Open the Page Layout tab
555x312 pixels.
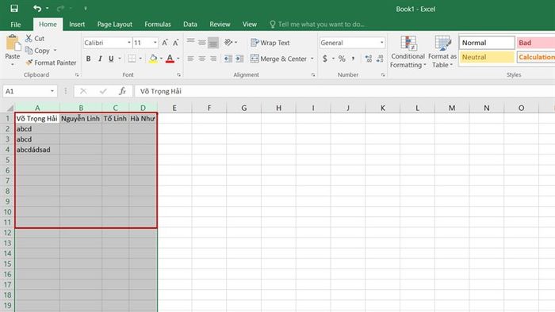click(115, 25)
